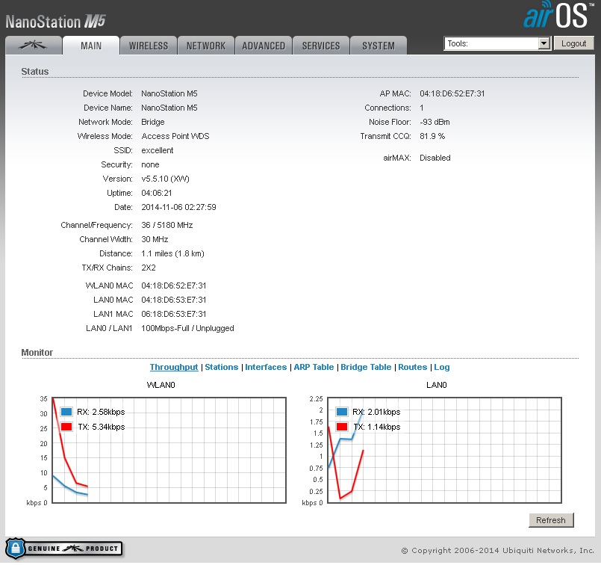This screenshot has height=565, width=601.
Task: Click the blue WLAN0 RX legend swatch
Action: [x=66, y=412]
